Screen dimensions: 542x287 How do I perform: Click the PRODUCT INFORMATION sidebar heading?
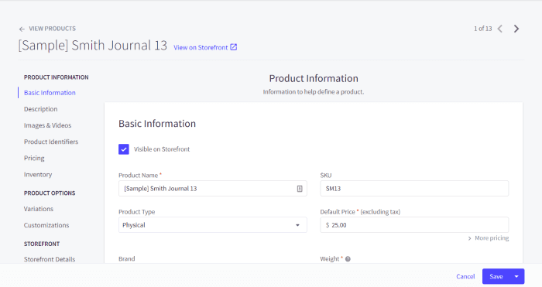tap(57, 77)
